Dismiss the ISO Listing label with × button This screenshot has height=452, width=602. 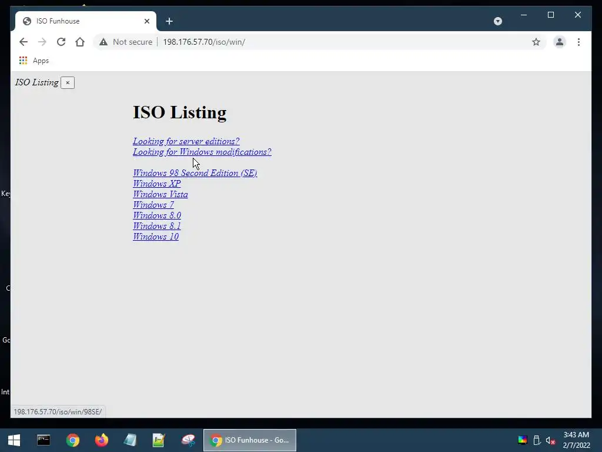point(68,82)
